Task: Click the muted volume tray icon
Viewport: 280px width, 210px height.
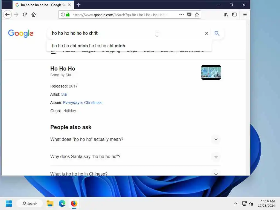Action: tap(251, 203)
